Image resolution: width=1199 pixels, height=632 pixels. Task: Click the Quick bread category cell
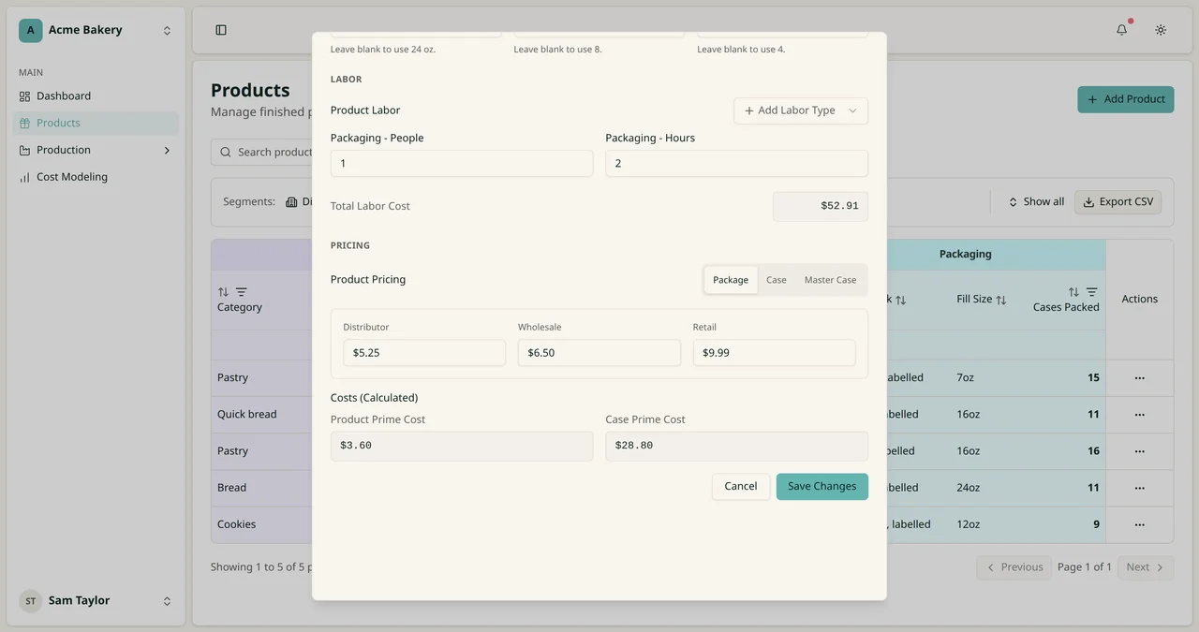pyautogui.click(x=246, y=415)
